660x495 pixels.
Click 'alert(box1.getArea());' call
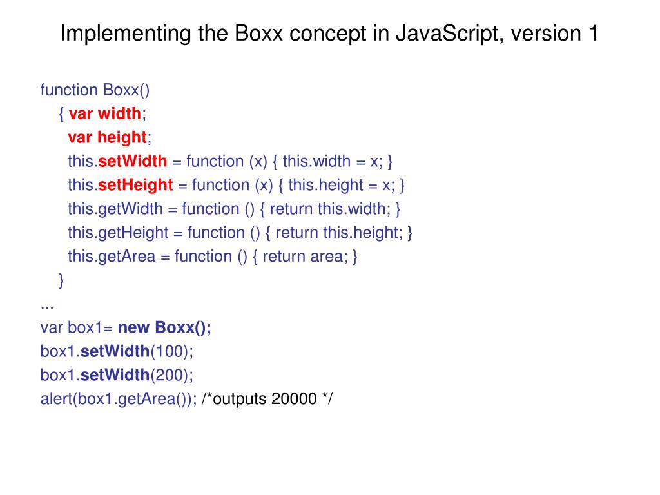[x=119, y=399]
